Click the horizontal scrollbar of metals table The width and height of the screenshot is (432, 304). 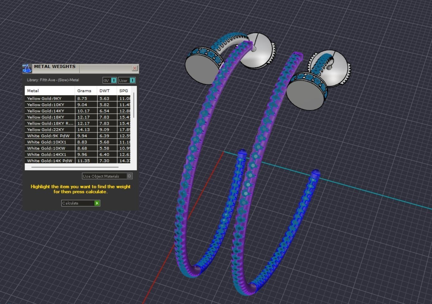[75, 167]
